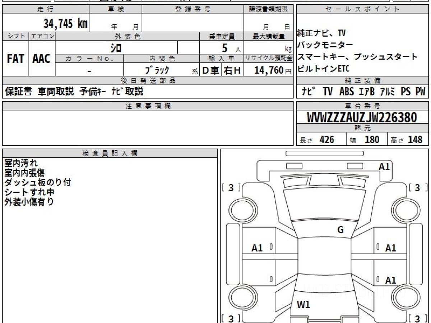This screenshot has width=431, height=323.
Task: Click the ビルトインETC line
Action: pyautogui.click(x=323, y=69)
